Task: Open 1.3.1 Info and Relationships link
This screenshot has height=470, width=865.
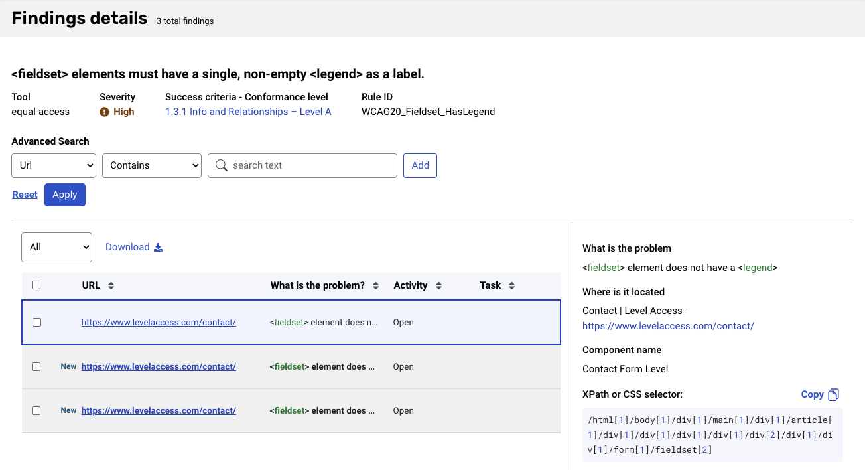Action: (x=248, y=112)
